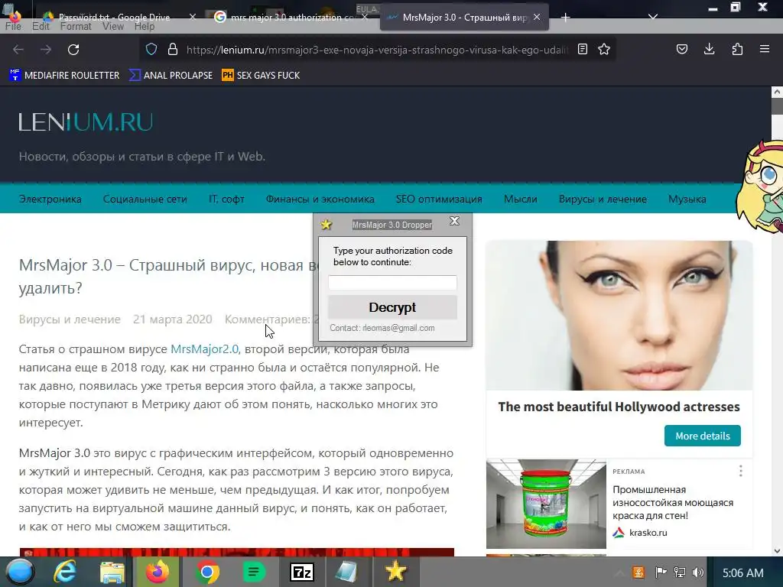This screenshot has width=783, height=587.
Task: Click the Вирусы и лечение link under the title
Action: (70, 319)
